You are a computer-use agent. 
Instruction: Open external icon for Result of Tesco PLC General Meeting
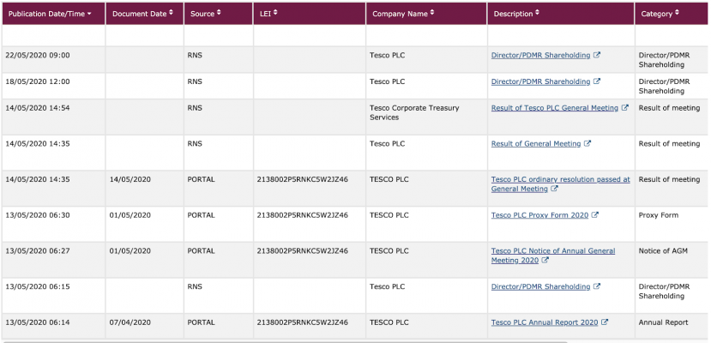point(625,108)
